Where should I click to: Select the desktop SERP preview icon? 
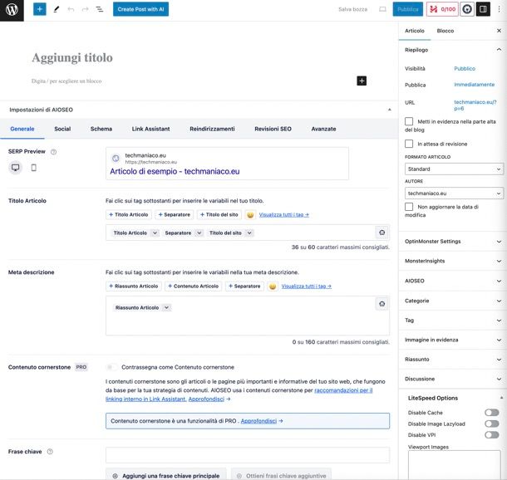point(15,168)
